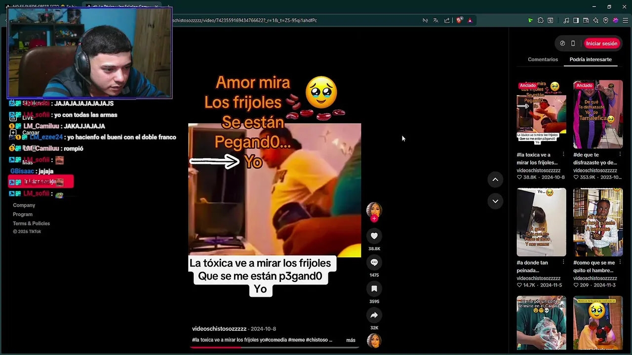Like the frijoles video with heart icon

click(374, 236)
